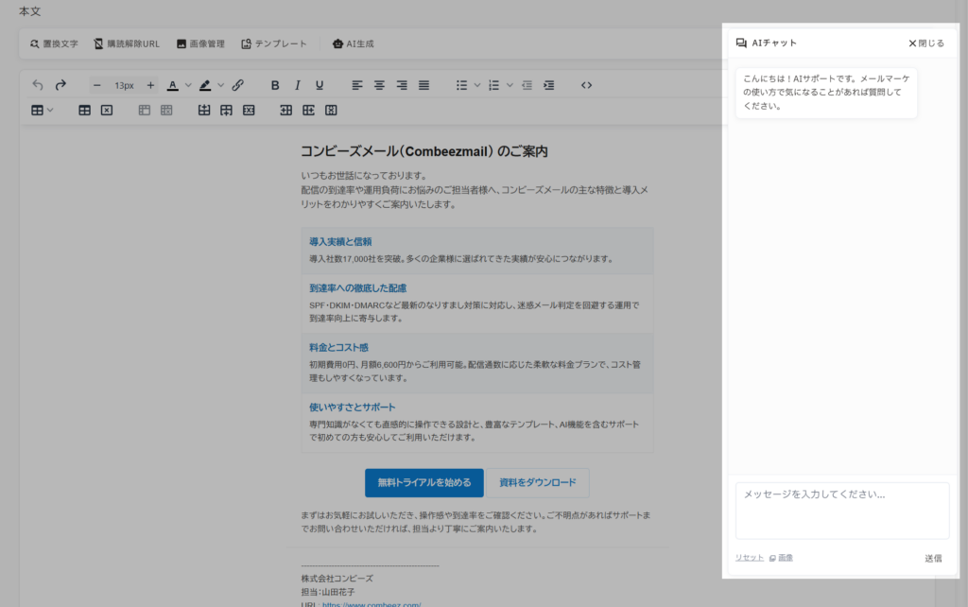This screenshot has height=607, width=968.
Task: Align text to center
Action: pyautogui.click(x=379, y=85)
